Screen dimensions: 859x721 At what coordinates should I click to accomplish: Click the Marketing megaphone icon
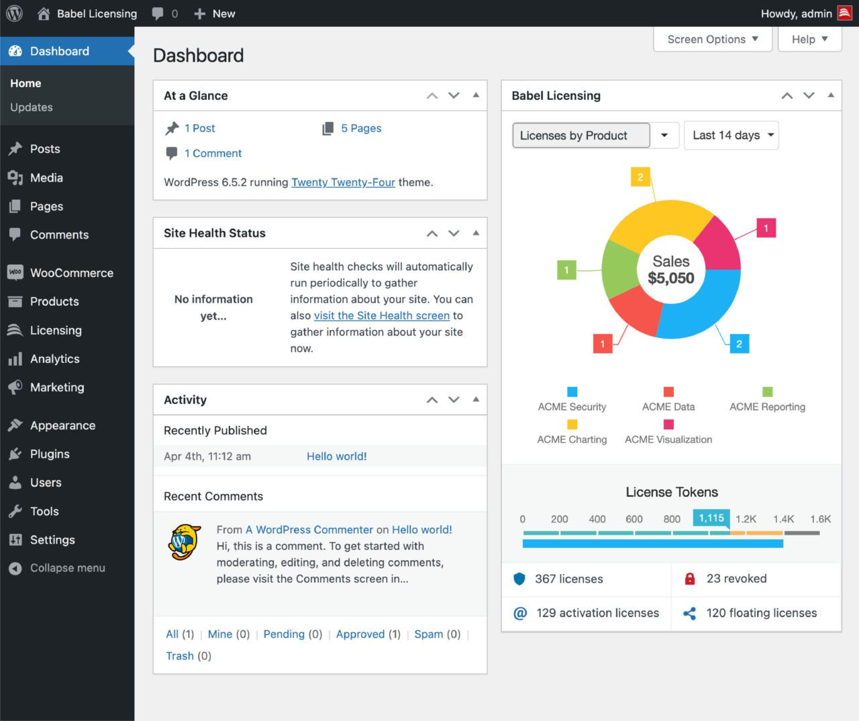pos(14,387)
